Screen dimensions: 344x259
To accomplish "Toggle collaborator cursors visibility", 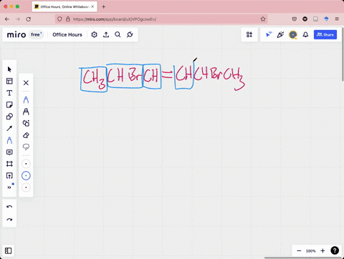I will [269, 35].
